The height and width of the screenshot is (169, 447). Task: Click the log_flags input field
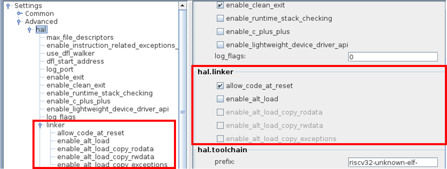tap(393, 57)
